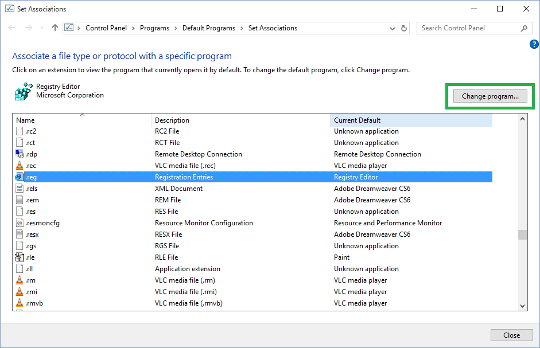540x348 pixels.
Task: Click the .resx file icon
Action: tap(20, 234)
